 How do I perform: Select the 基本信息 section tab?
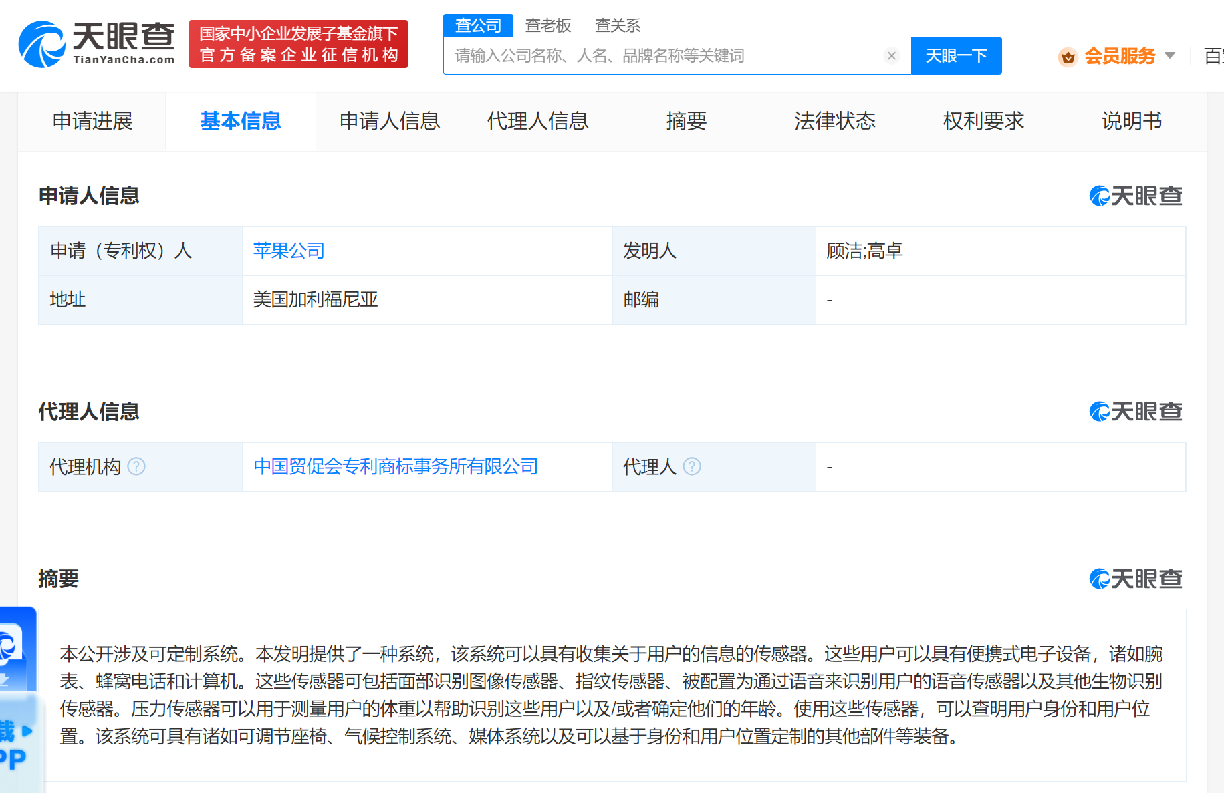tap(241, 121)
